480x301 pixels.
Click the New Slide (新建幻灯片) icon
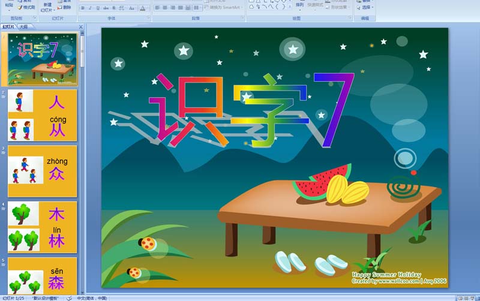click(x=47, y=7)
